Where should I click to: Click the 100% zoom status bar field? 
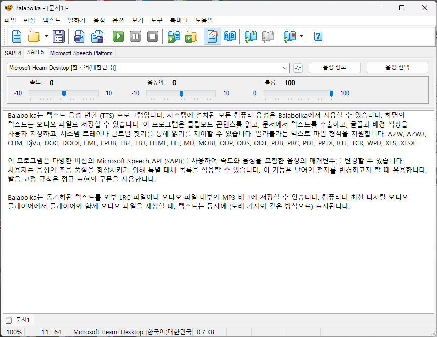pyautogui.click(x=13, y=332)
